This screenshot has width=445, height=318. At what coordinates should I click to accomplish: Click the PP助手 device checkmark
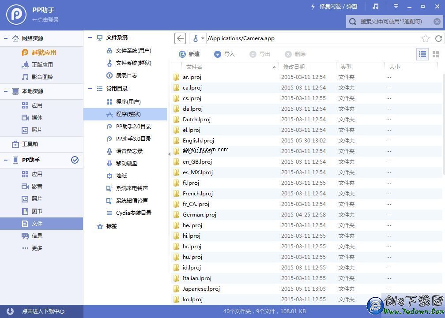75,160
